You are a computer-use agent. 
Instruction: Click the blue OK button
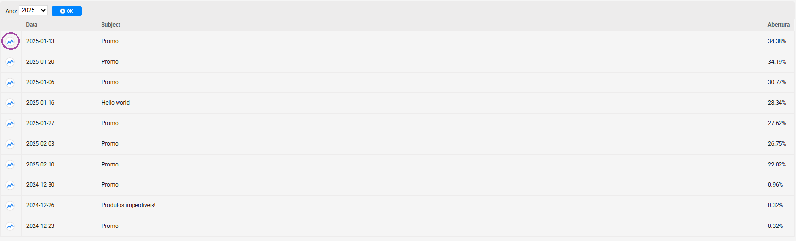pos(67,11)
